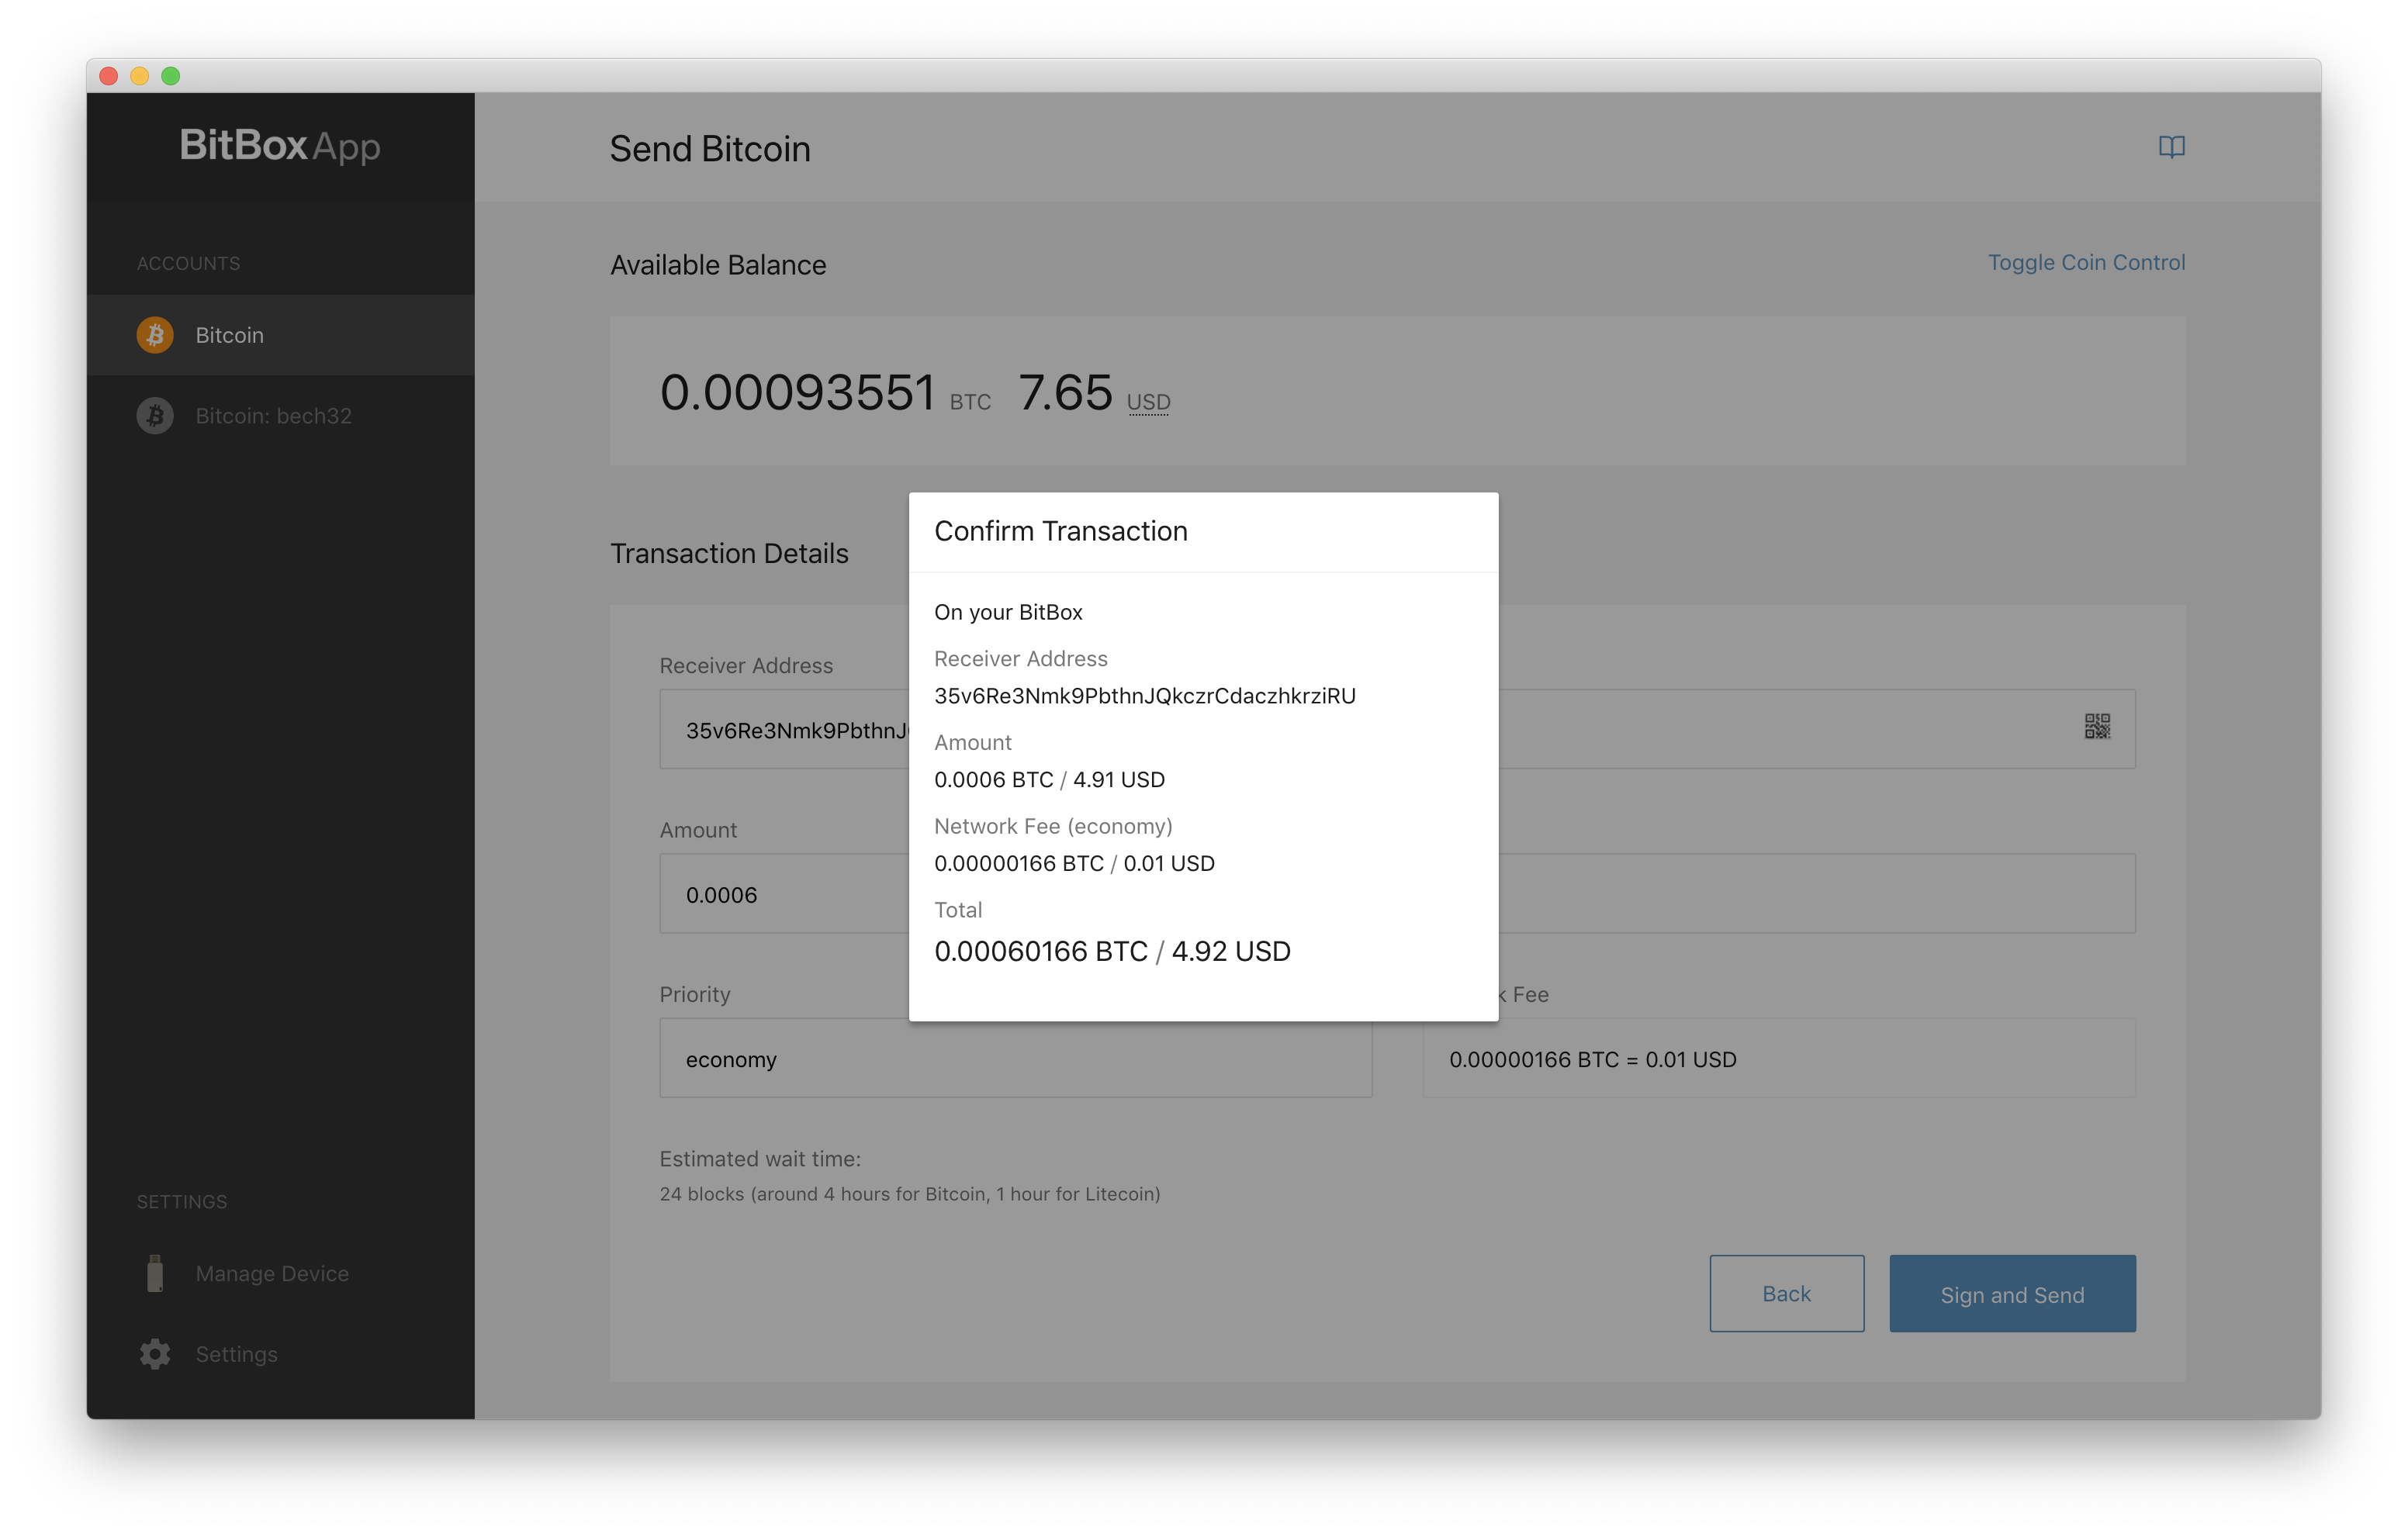
Task: Click the Confirm Transaction title
Action: click(x=1060, y=531)
